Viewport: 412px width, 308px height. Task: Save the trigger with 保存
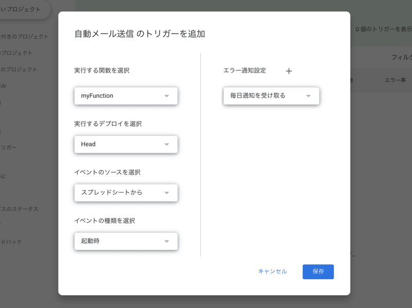(318, 271)
